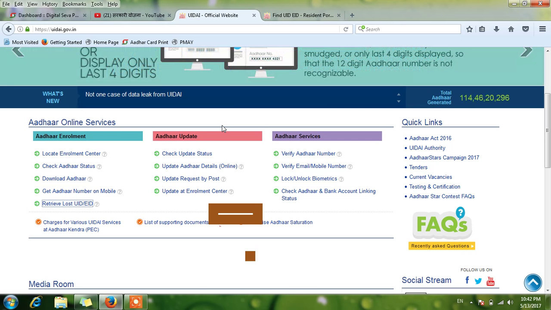Show the previous banner slide arrow

coord(18,51)
